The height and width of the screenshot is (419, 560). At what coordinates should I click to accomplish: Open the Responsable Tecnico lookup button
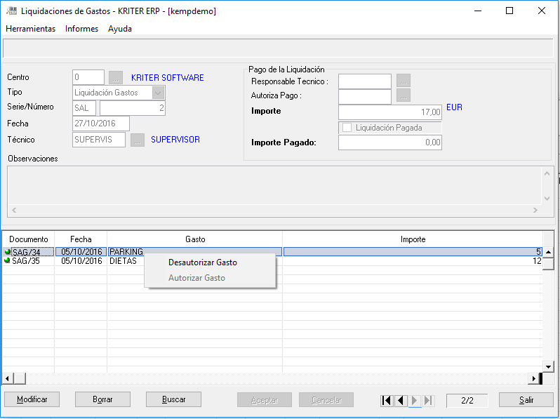(403, 81)
